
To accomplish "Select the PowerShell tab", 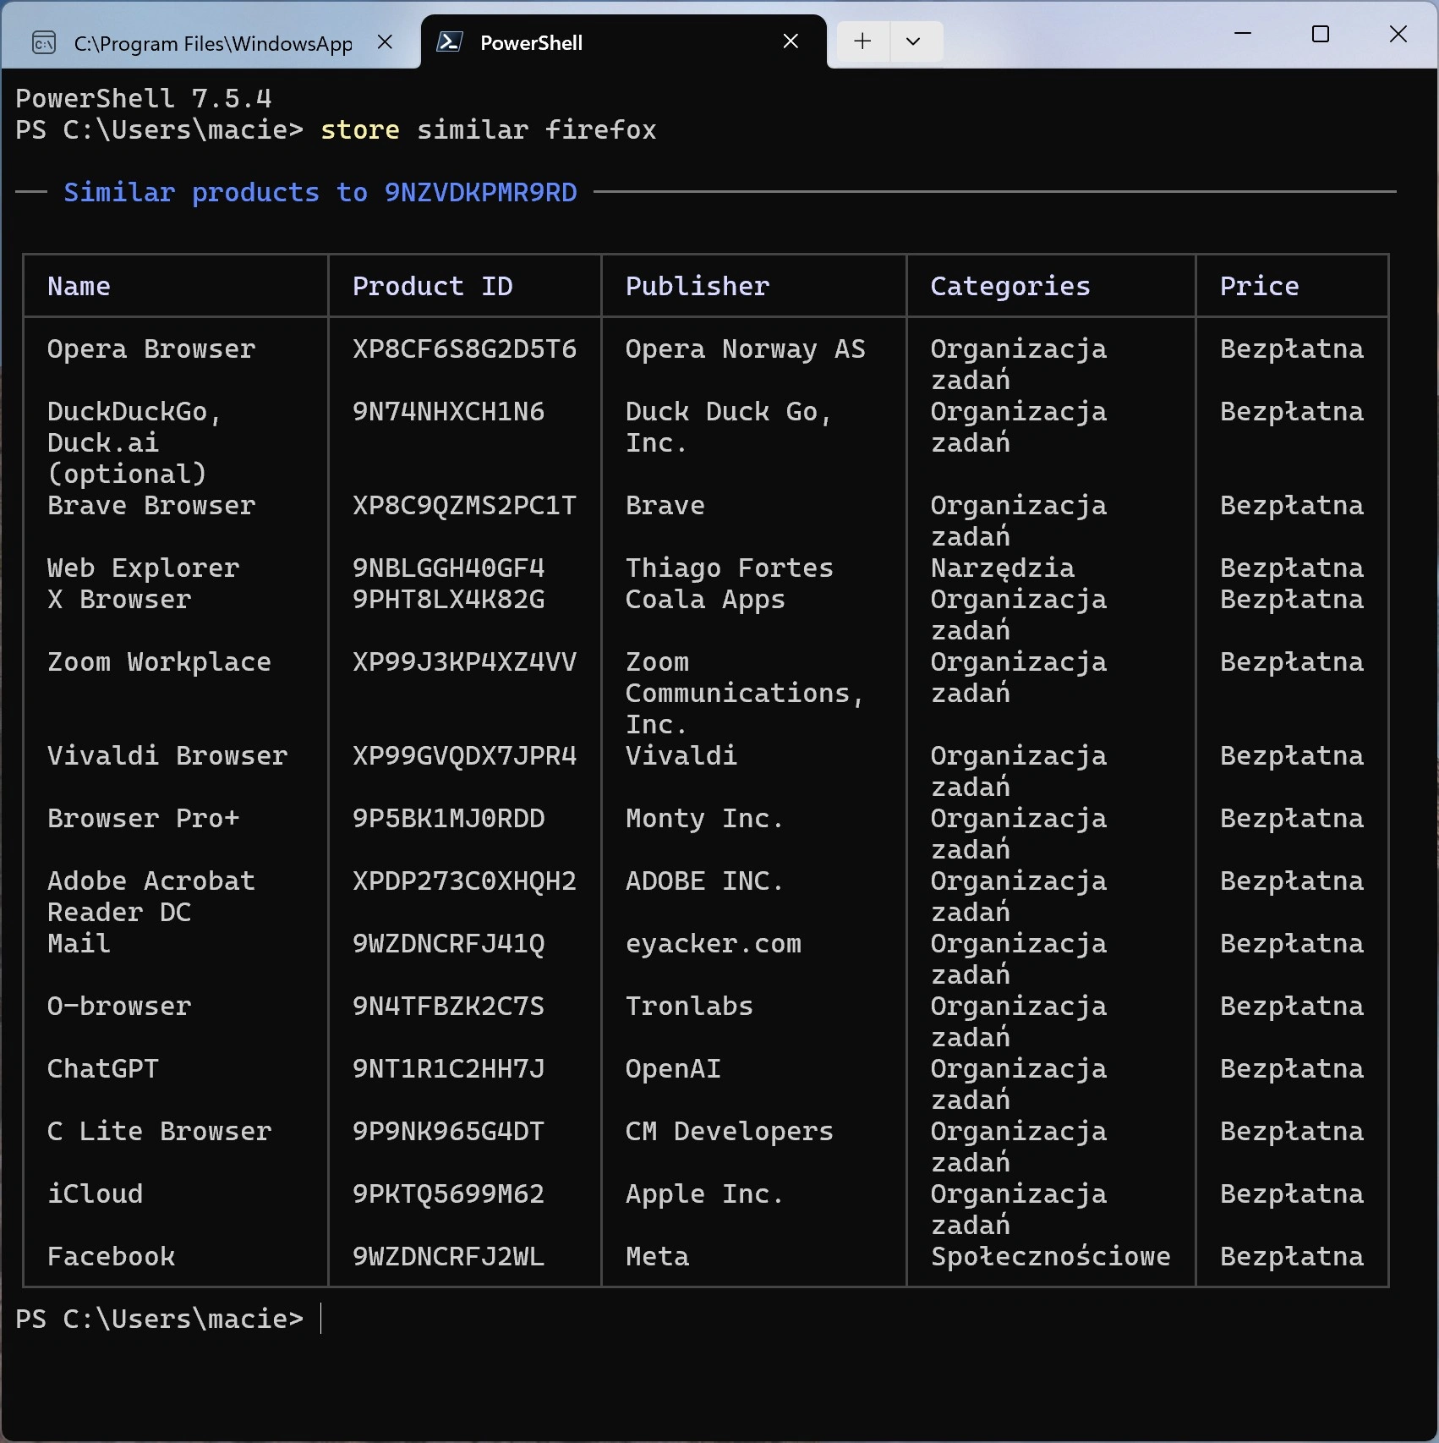I will tap(531, 42).
